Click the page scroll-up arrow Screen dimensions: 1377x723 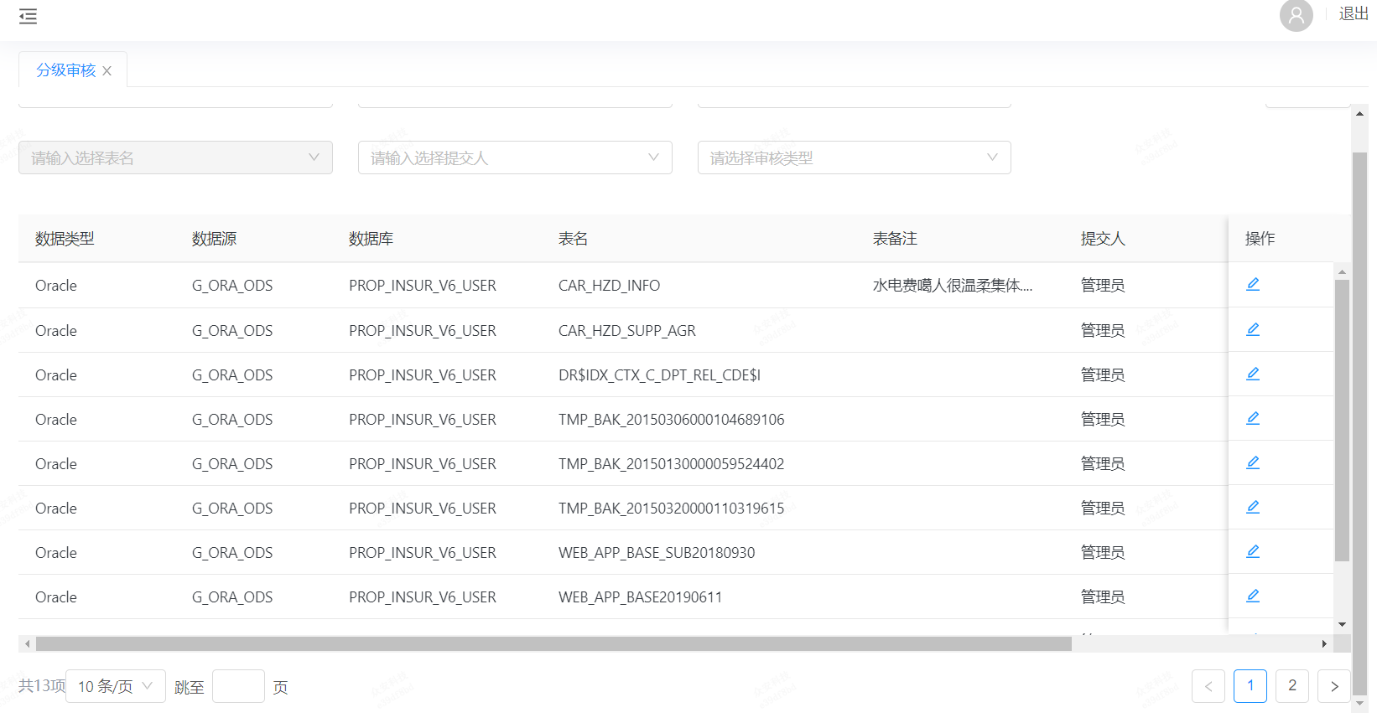(x=1359, y=113)
